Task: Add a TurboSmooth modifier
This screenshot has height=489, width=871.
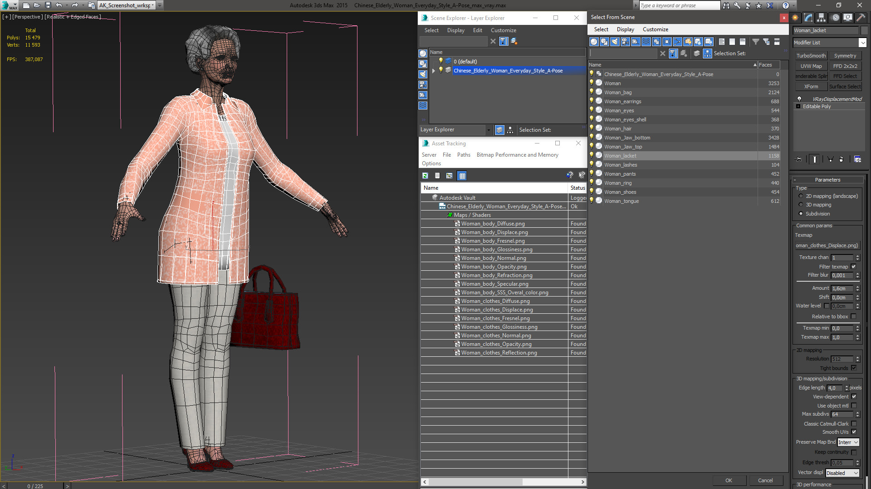Action: [811, 56]
